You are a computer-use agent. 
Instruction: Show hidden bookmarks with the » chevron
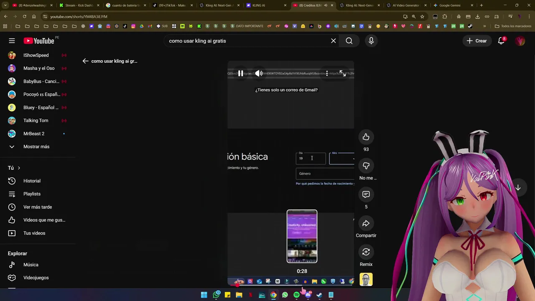coord(484,26)
